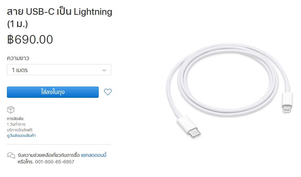The height and width of the screenshot is (177, 301).
Task: Click the "1 วันทำการ" delivery time text
Action: coord(16,125)
